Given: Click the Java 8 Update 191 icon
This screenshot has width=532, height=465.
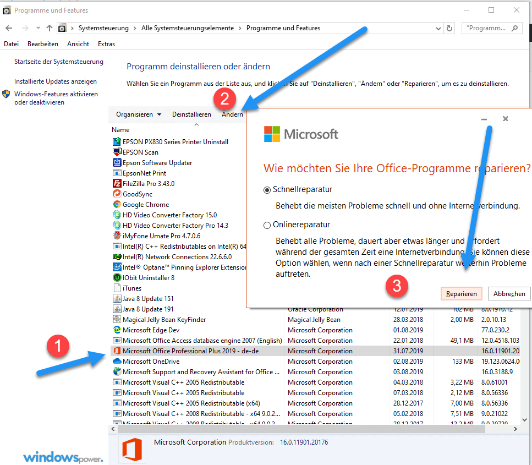Looking at the screenshot, I should [117, 309].
